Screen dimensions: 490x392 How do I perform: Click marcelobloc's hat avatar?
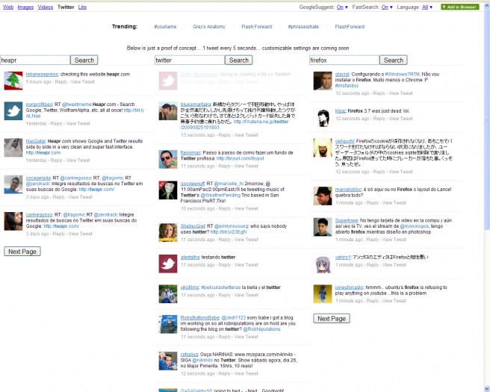tap(323, 196)
